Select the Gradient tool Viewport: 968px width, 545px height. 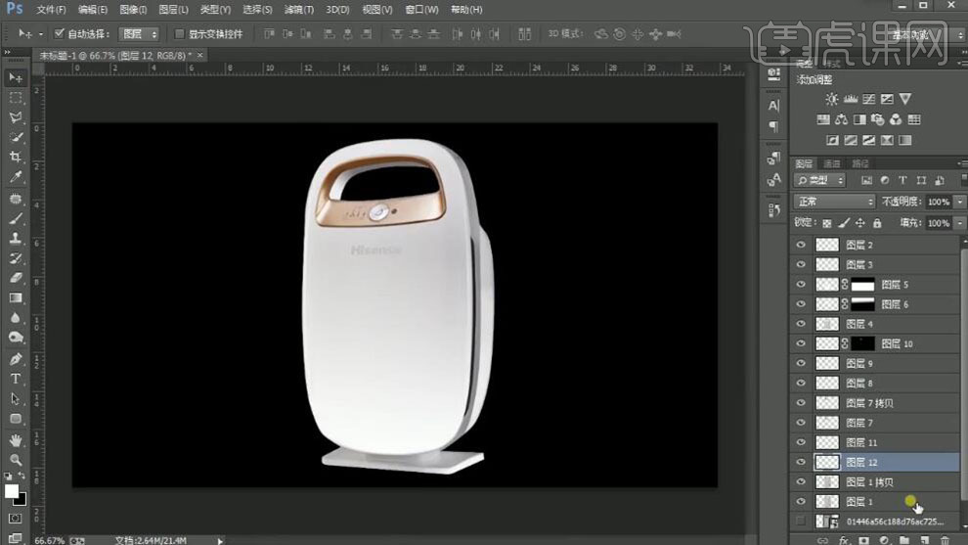[16, 297]
